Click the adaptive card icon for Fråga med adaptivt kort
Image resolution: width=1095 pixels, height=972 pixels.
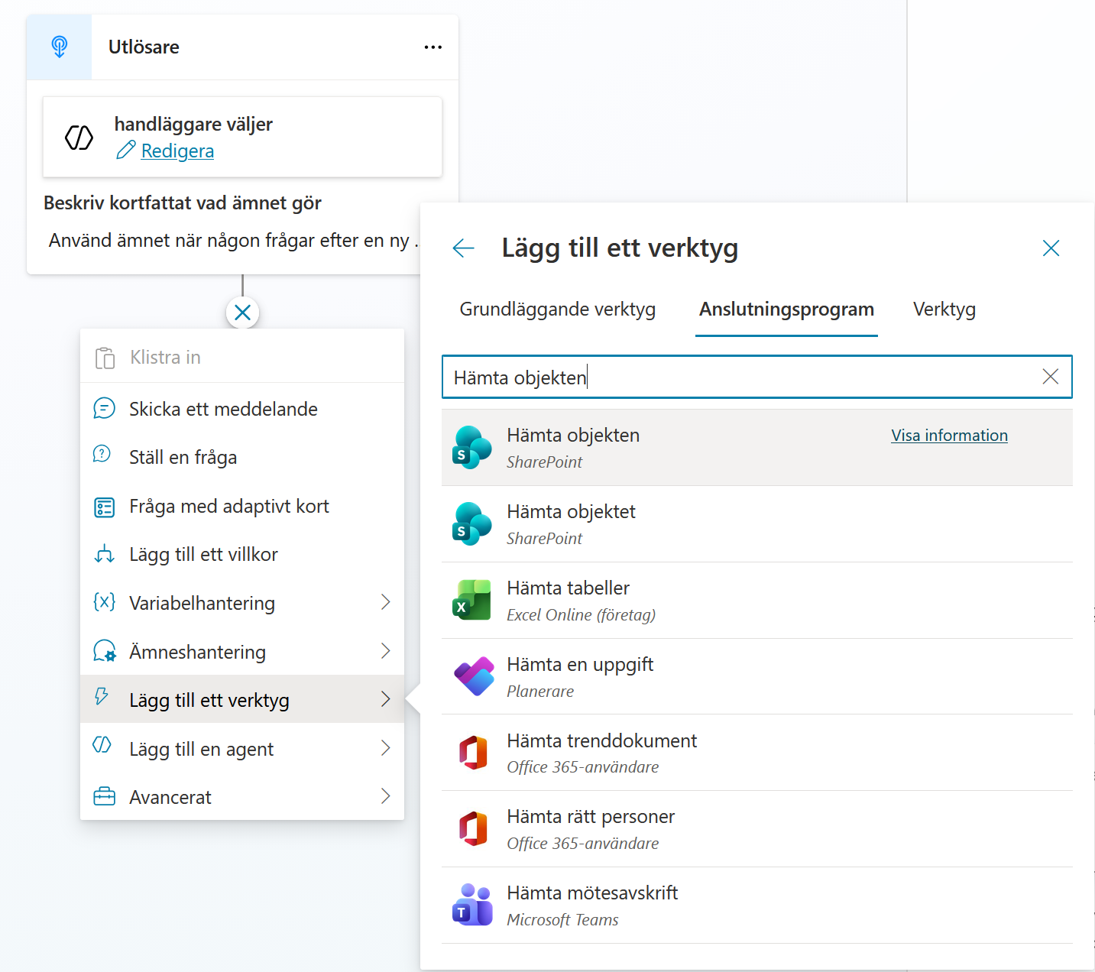tap(104, 507)
